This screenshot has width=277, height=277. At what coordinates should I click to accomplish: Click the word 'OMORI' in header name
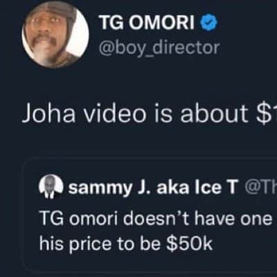click(x=161, y=22)
